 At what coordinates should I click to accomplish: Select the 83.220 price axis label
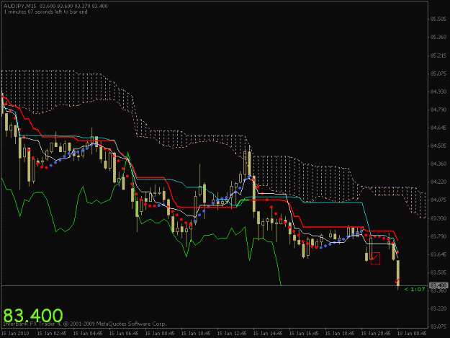438,308
